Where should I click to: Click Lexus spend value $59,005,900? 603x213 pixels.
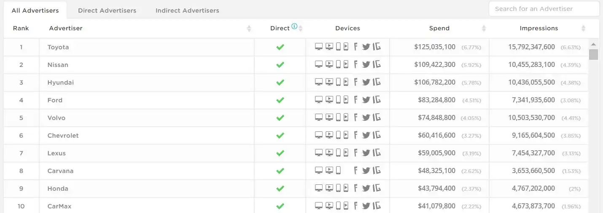(x=436, y=153)
